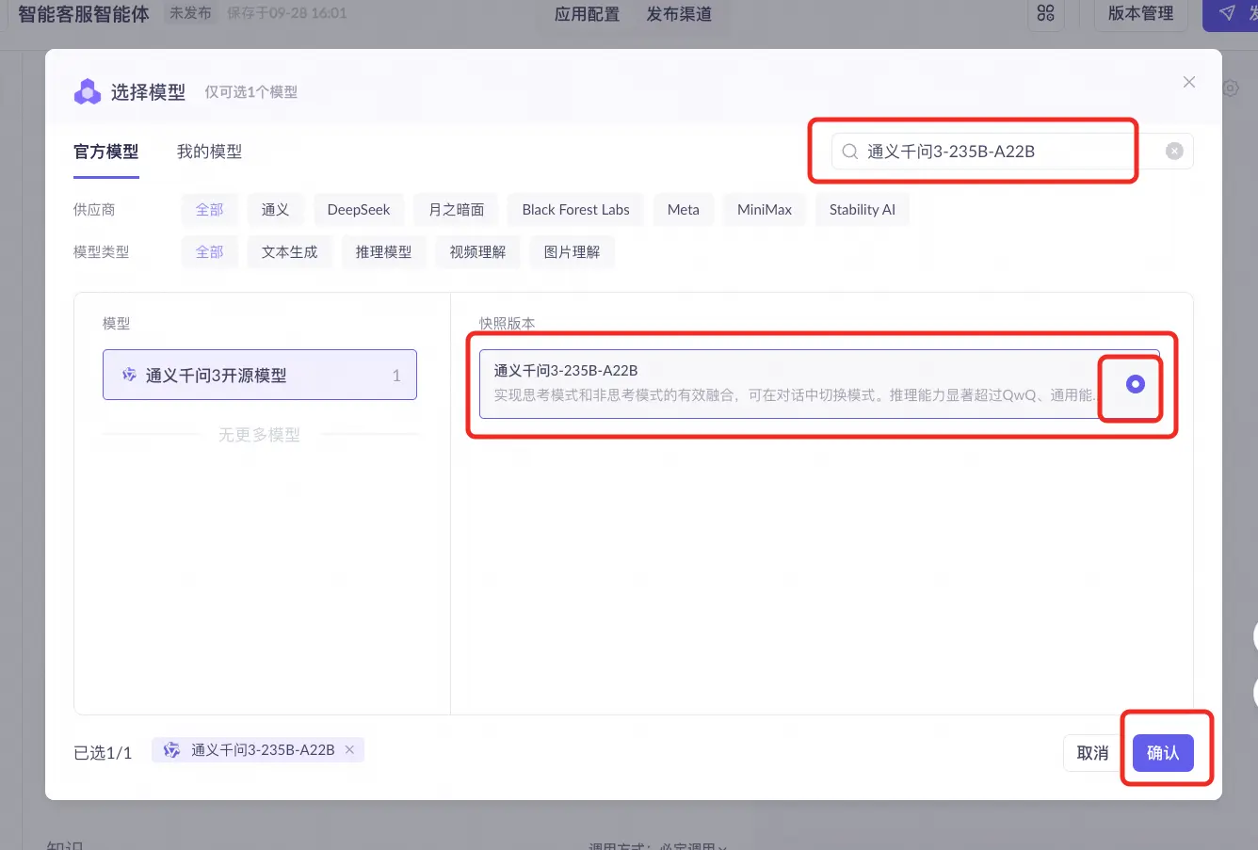
Task: Close the 选择模型 dialog with X
Action: (1188, 82)
